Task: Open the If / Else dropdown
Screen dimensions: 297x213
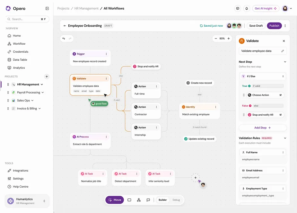Action: 263,76
